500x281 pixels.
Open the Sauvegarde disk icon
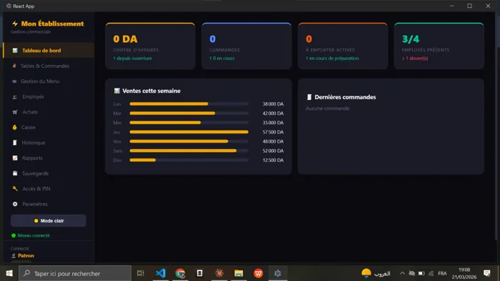point(15,173)
